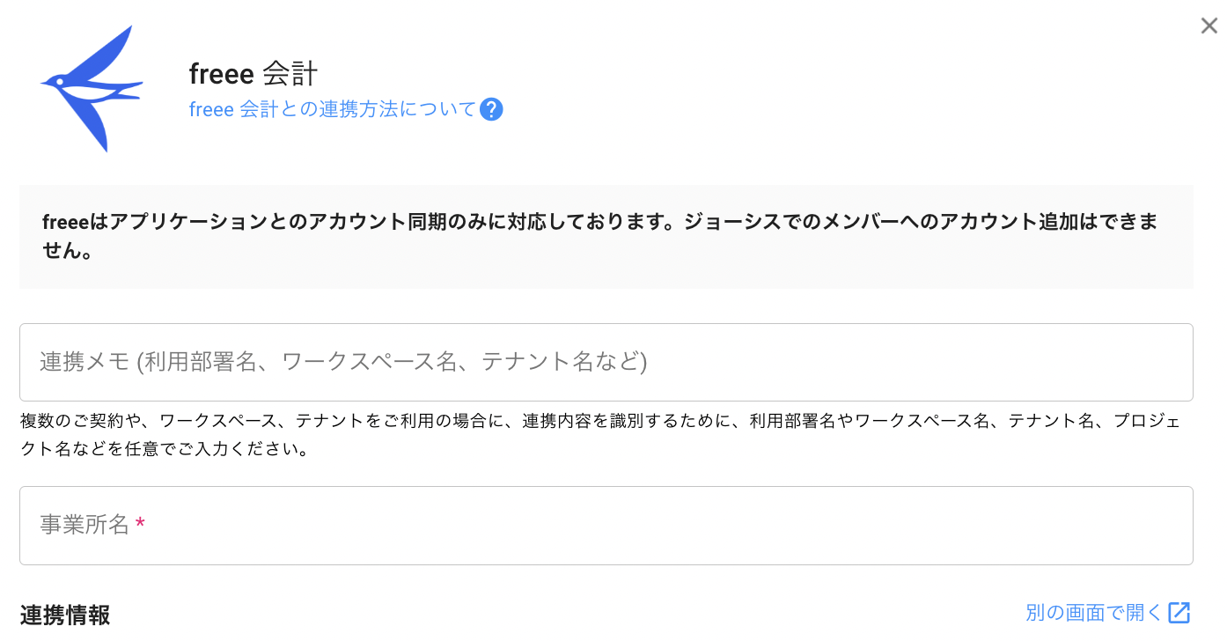Select the freee 会計 title heading
This screenshot has height=641, width=1227.
click(253, 74)
